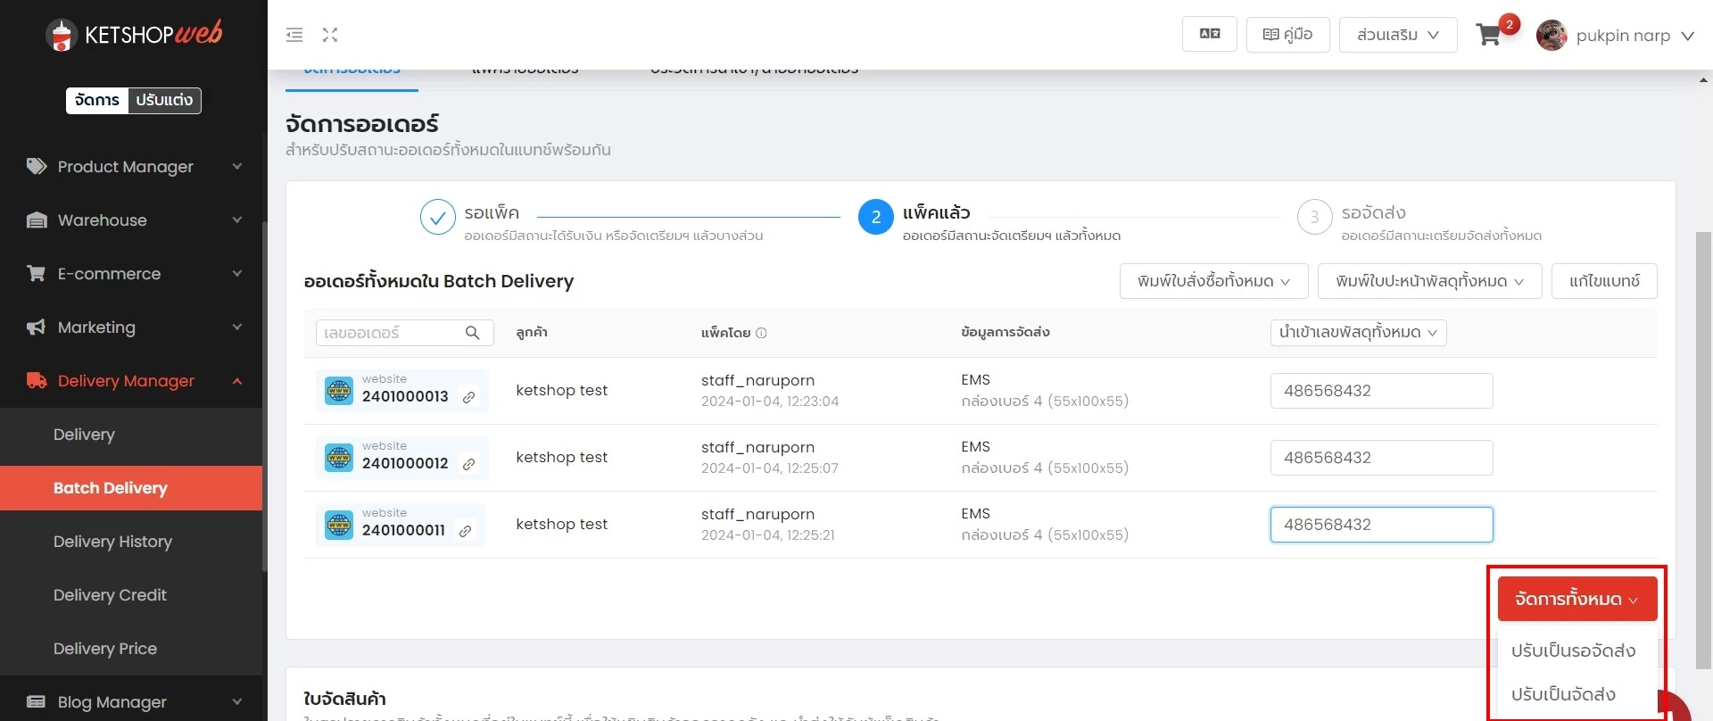Screen dimensions: 1713x721
Task: Open พิมพ์ใบสั่งซื้อทั้งหมด dropdown
Action: (1213, 281)
